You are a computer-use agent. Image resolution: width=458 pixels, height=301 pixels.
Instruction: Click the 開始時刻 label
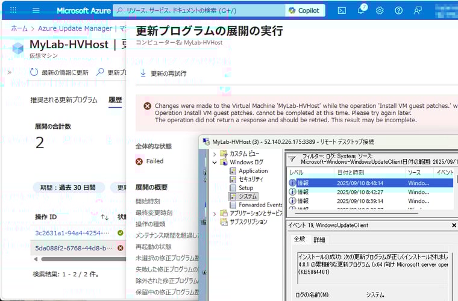click(148, 201)
